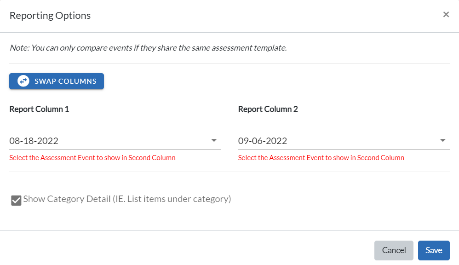Click the Report Column 1 heading
459x265 pixels.
click(x=39, y=109)
